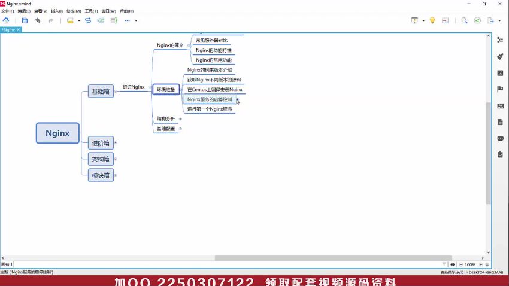Select the Nginx的功能特性 subtopic
This screenshot has height=286, width=509.
[x=214, y=50]
